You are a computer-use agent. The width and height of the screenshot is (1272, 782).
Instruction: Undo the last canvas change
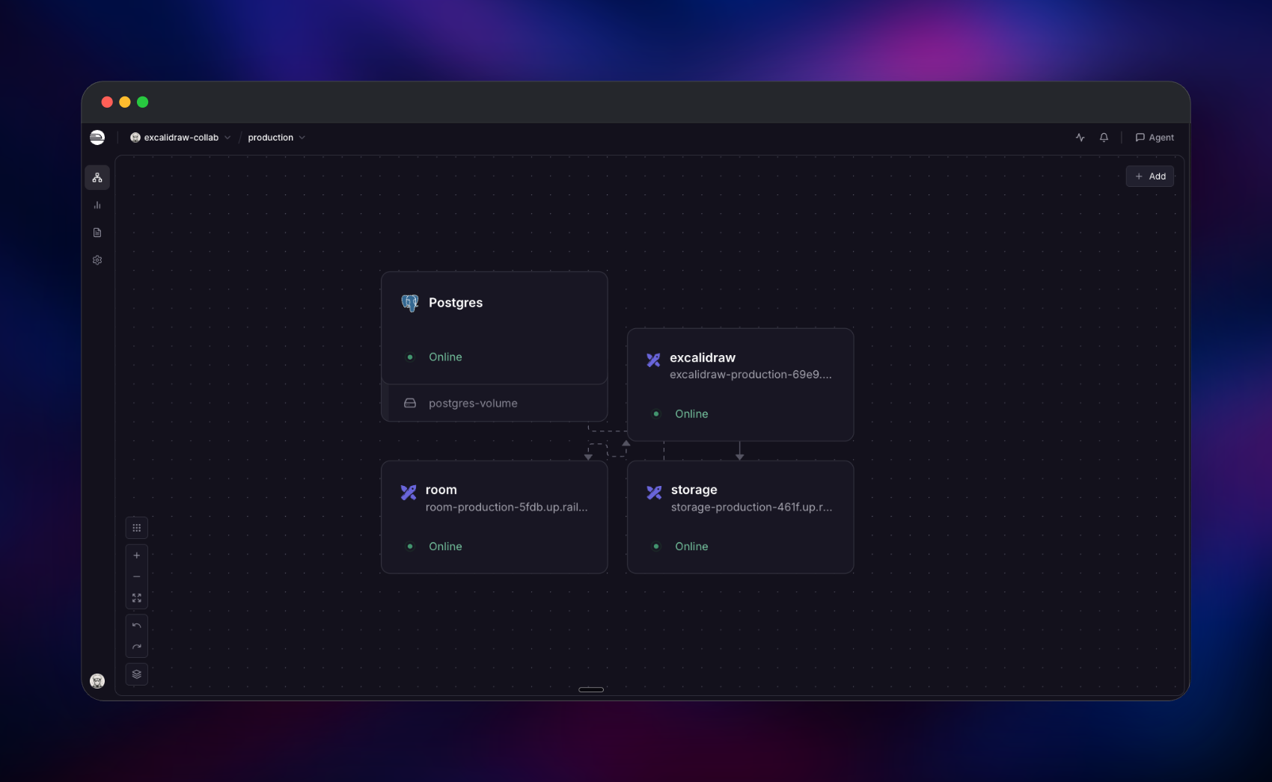point(137,626)
